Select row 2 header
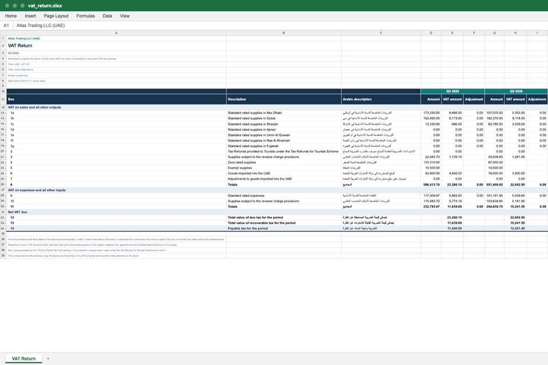The image size is (548, 365). [x=3, y=46]
